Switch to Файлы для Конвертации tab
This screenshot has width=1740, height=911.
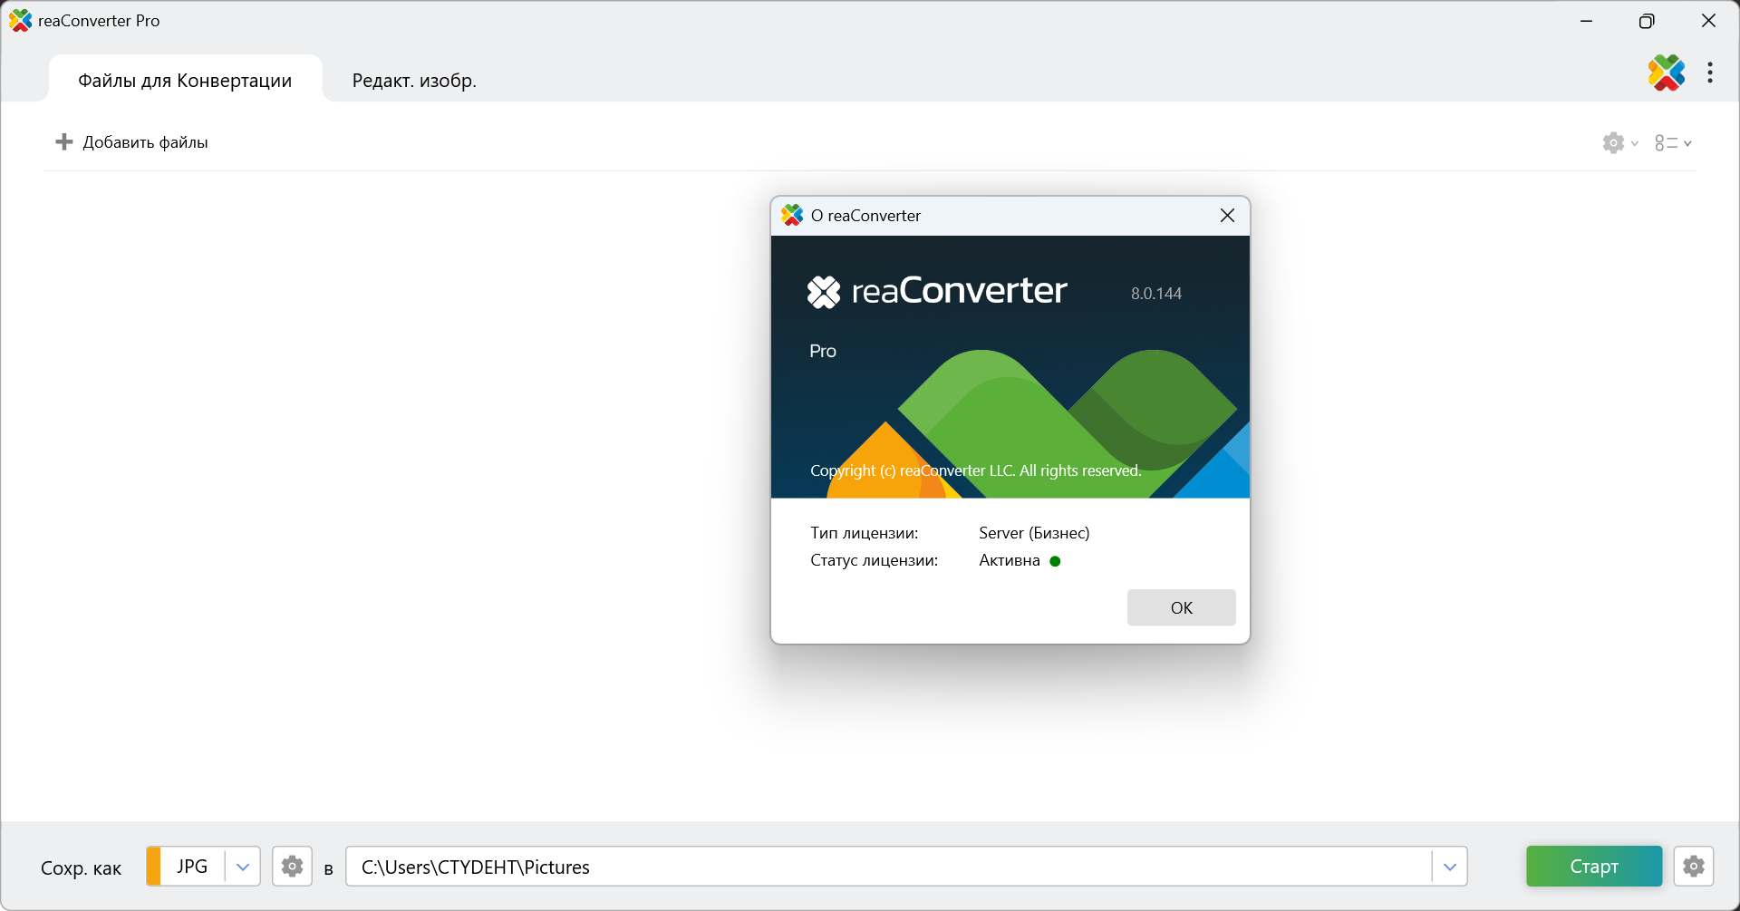(x=185, y=81)
